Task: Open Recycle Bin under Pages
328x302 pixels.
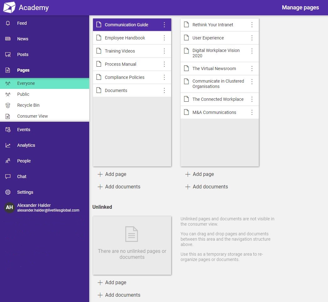Action: [44, 105]
